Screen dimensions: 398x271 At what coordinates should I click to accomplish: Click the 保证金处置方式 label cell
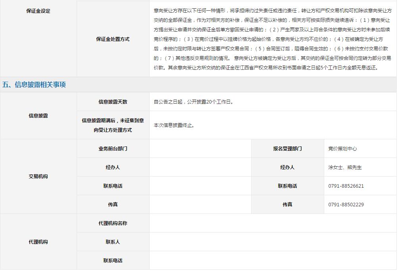point(113,39)
